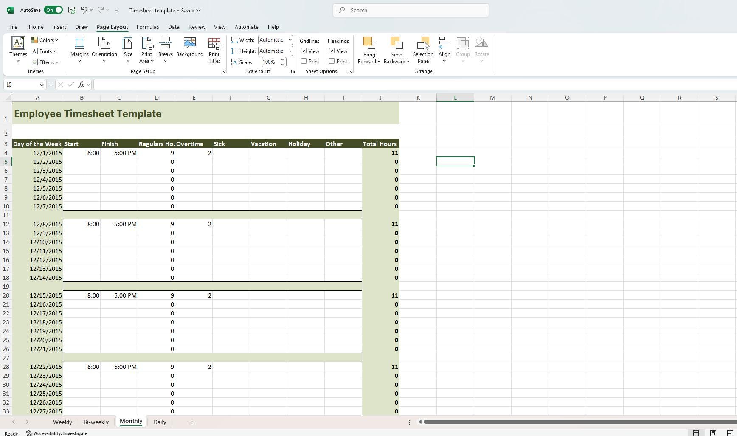Open Width Automatic dropdown
The width and height of the screenshot is (737, 436).
tap(290, 40)
